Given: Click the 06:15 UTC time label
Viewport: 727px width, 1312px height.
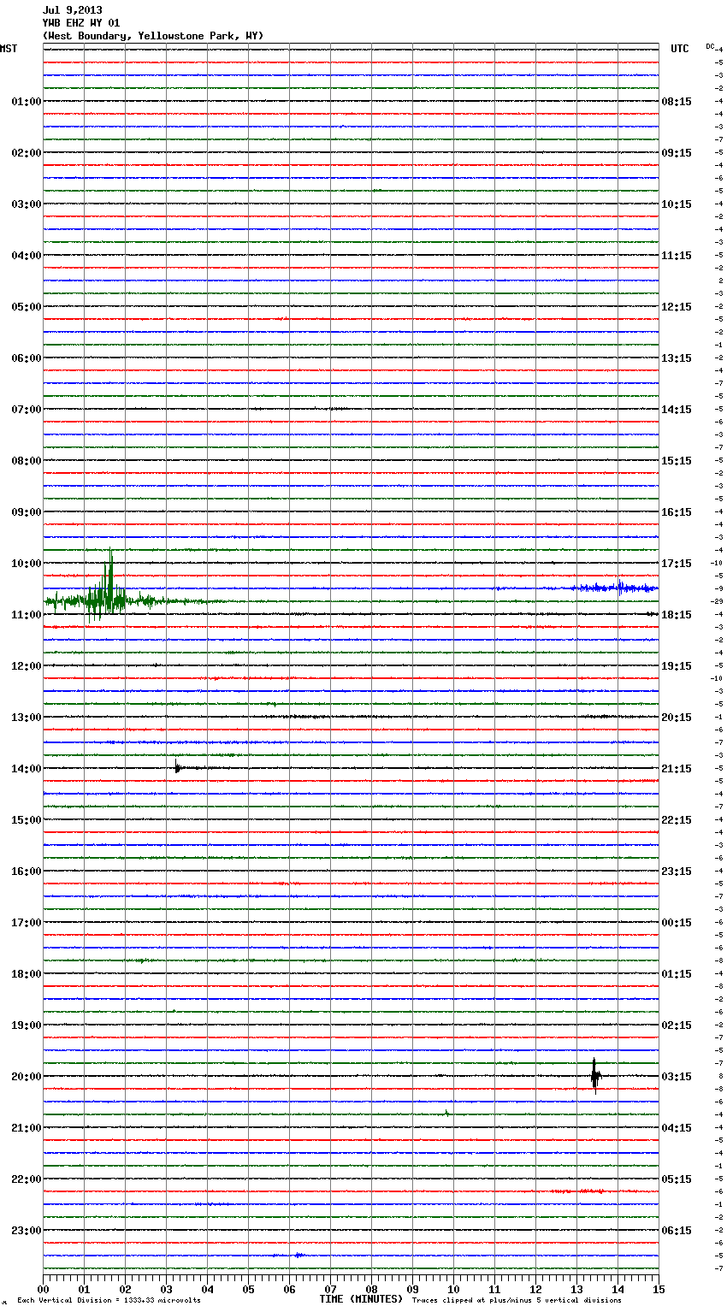Looking at the screenshot, I should coord(677,1231).
